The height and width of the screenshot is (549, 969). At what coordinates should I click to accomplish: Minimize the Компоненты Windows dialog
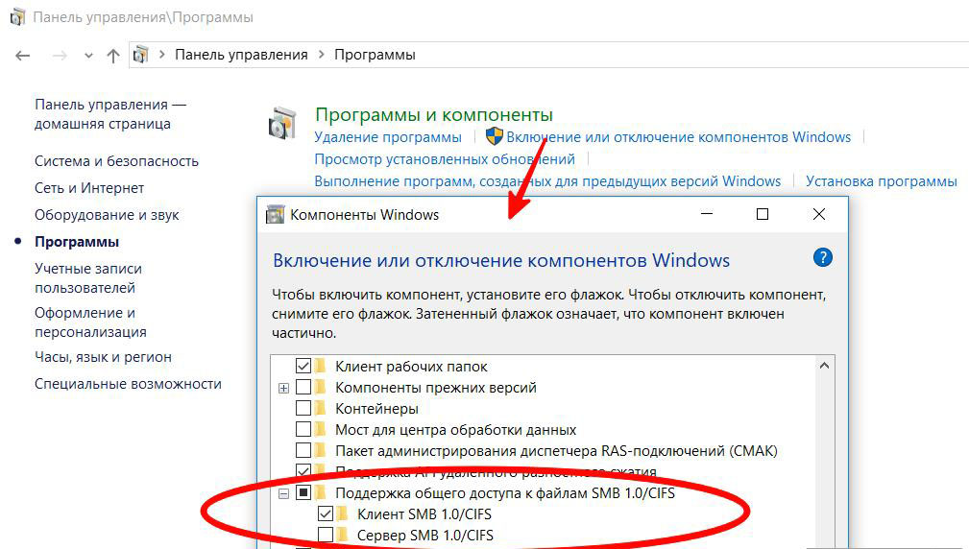(x=707, y=214)
